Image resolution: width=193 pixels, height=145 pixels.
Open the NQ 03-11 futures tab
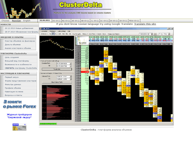tap(66, 20)
